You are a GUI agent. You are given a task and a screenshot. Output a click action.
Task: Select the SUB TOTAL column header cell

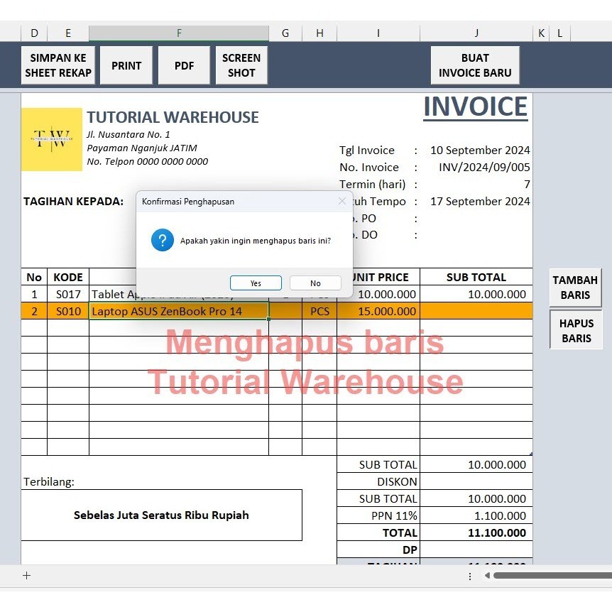476,277
